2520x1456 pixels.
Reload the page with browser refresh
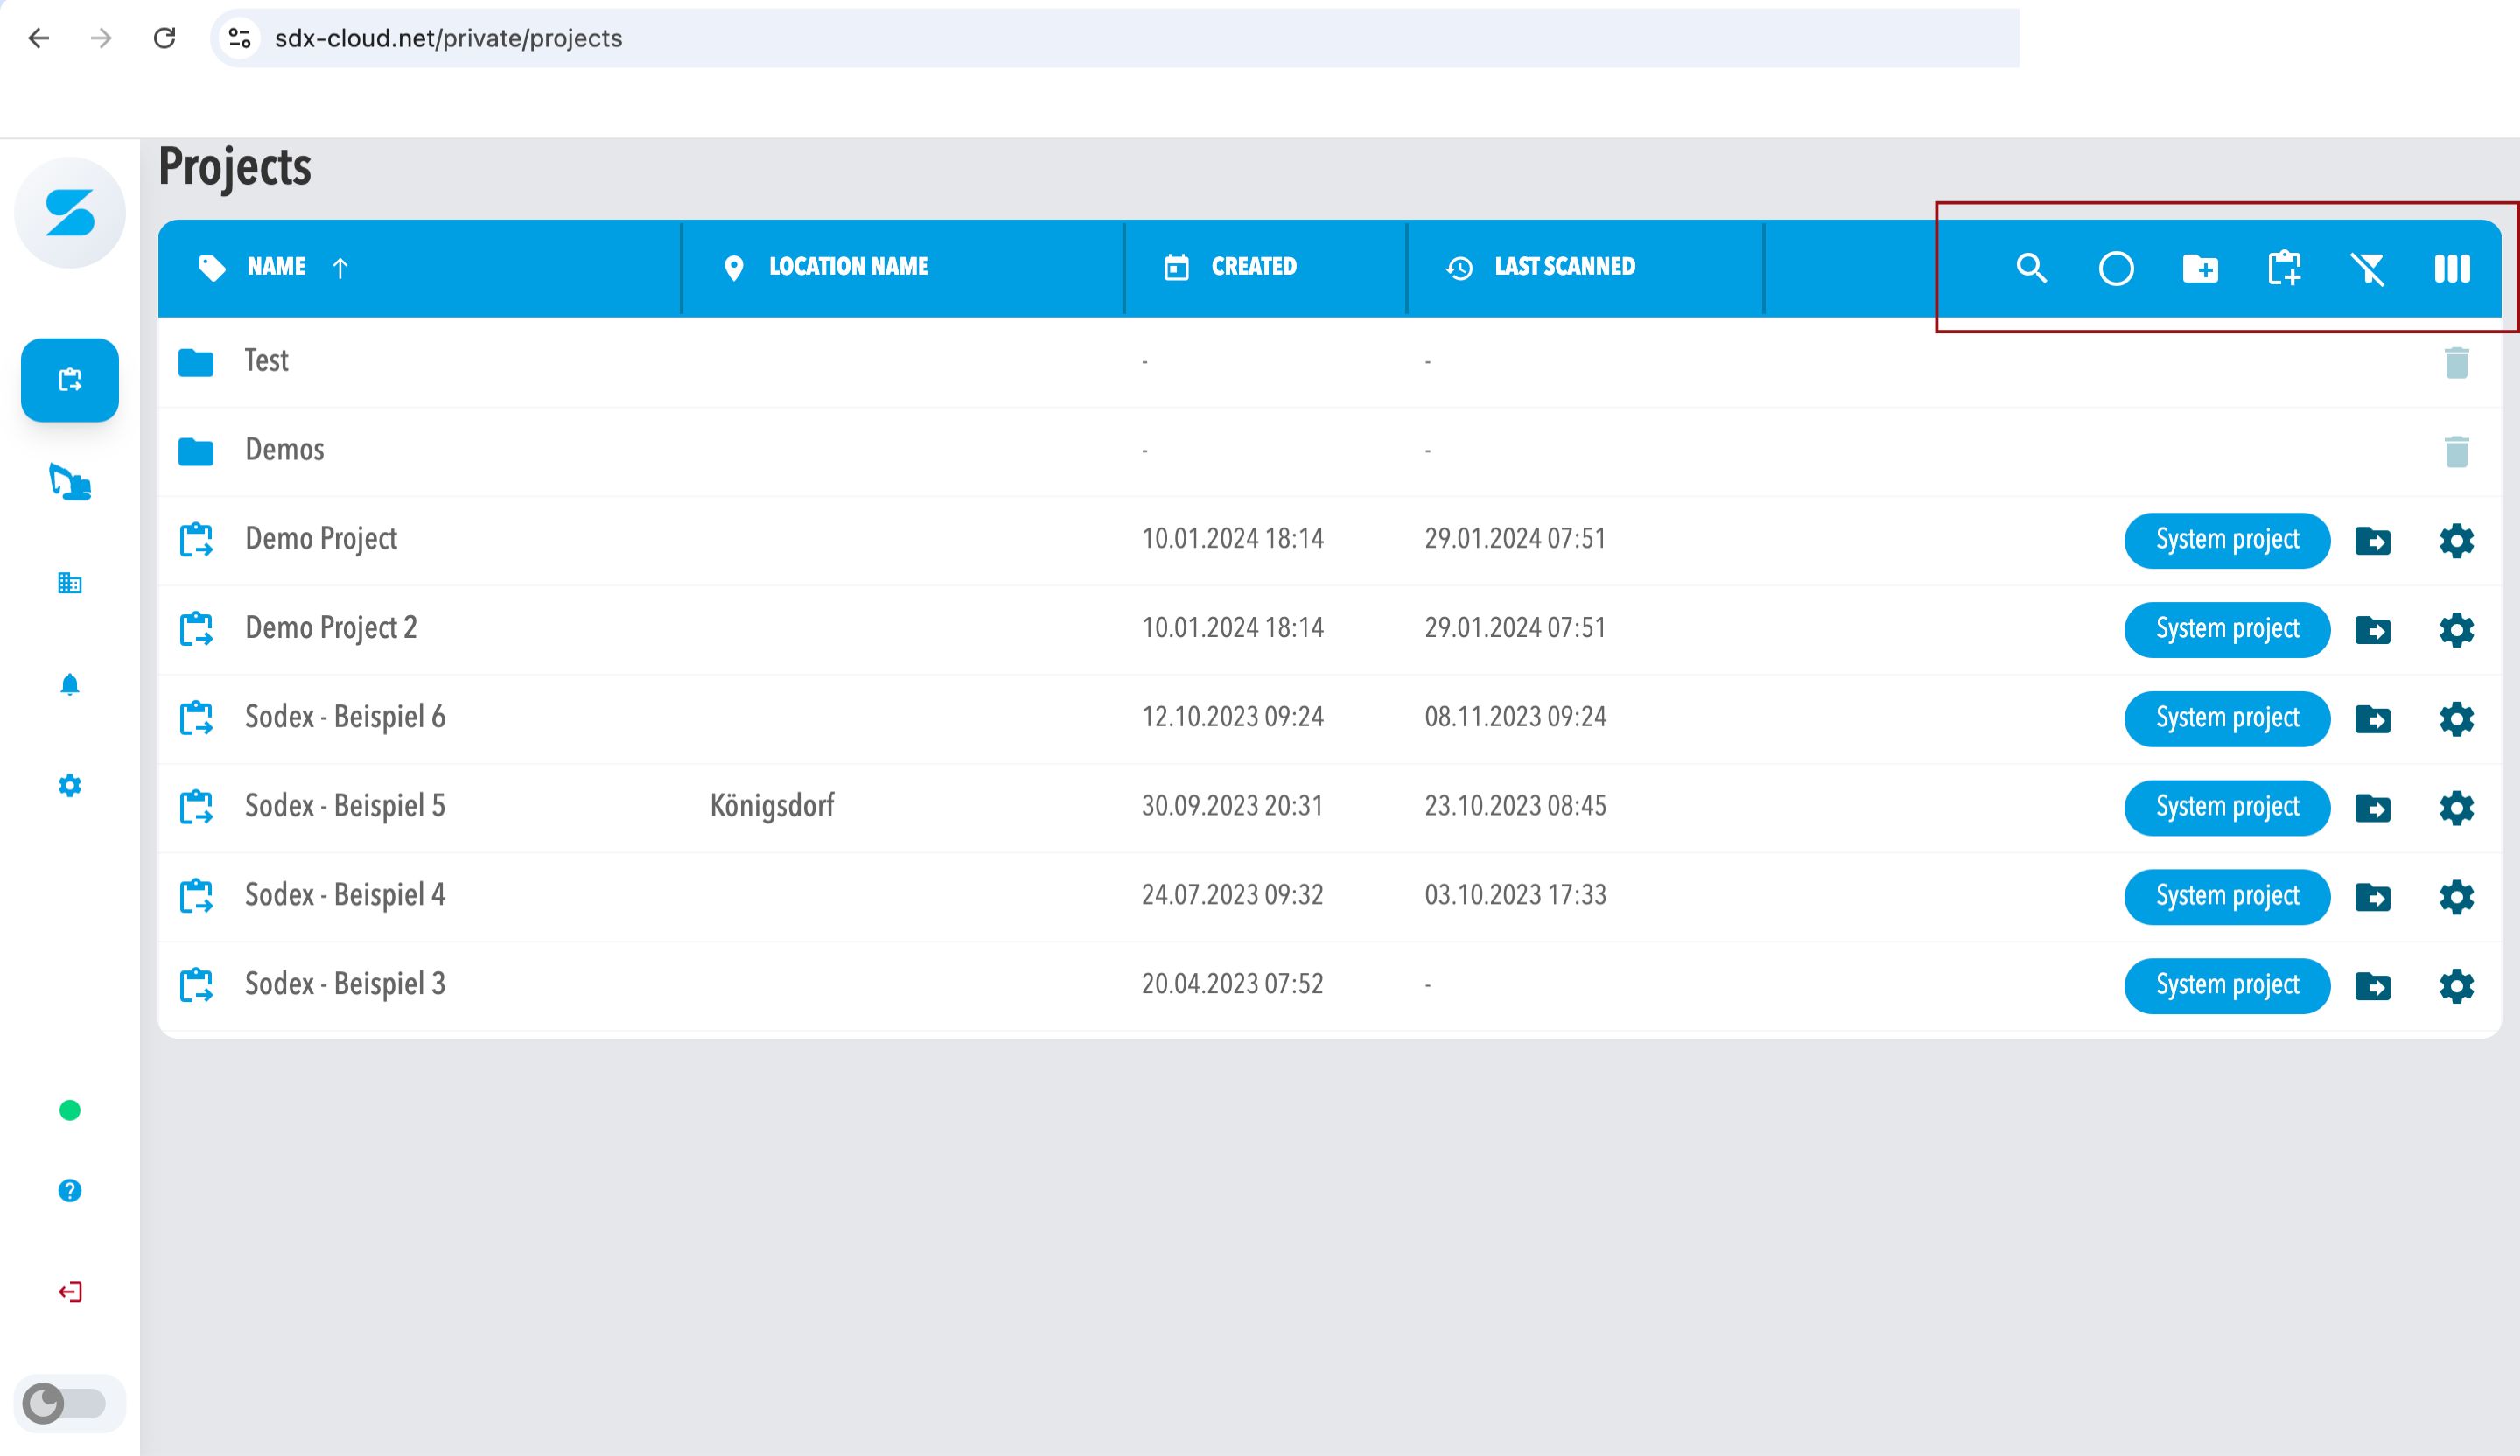[164, 38]
